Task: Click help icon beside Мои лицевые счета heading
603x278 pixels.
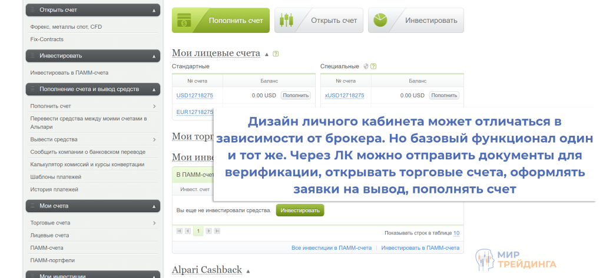Action: coord(276,53)
